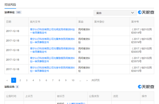
Task: Click the 法律诉讼 section heading
Action: coord(10,12)
